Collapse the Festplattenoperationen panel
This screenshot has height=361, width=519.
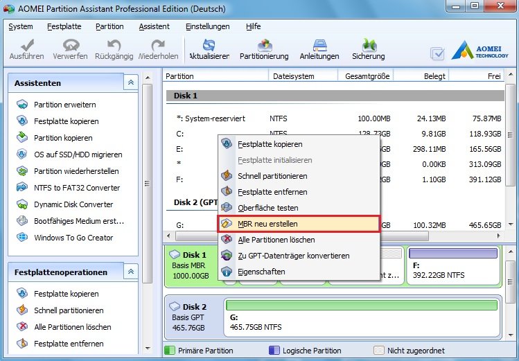tap(131, 272)
